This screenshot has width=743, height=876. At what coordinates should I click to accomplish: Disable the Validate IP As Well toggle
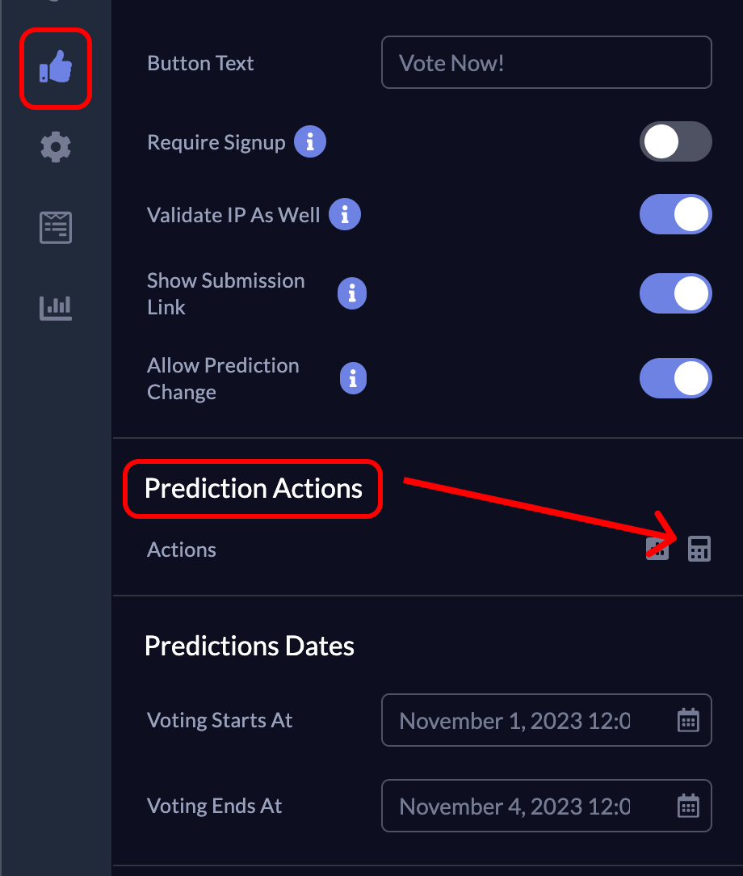point(675,215)
